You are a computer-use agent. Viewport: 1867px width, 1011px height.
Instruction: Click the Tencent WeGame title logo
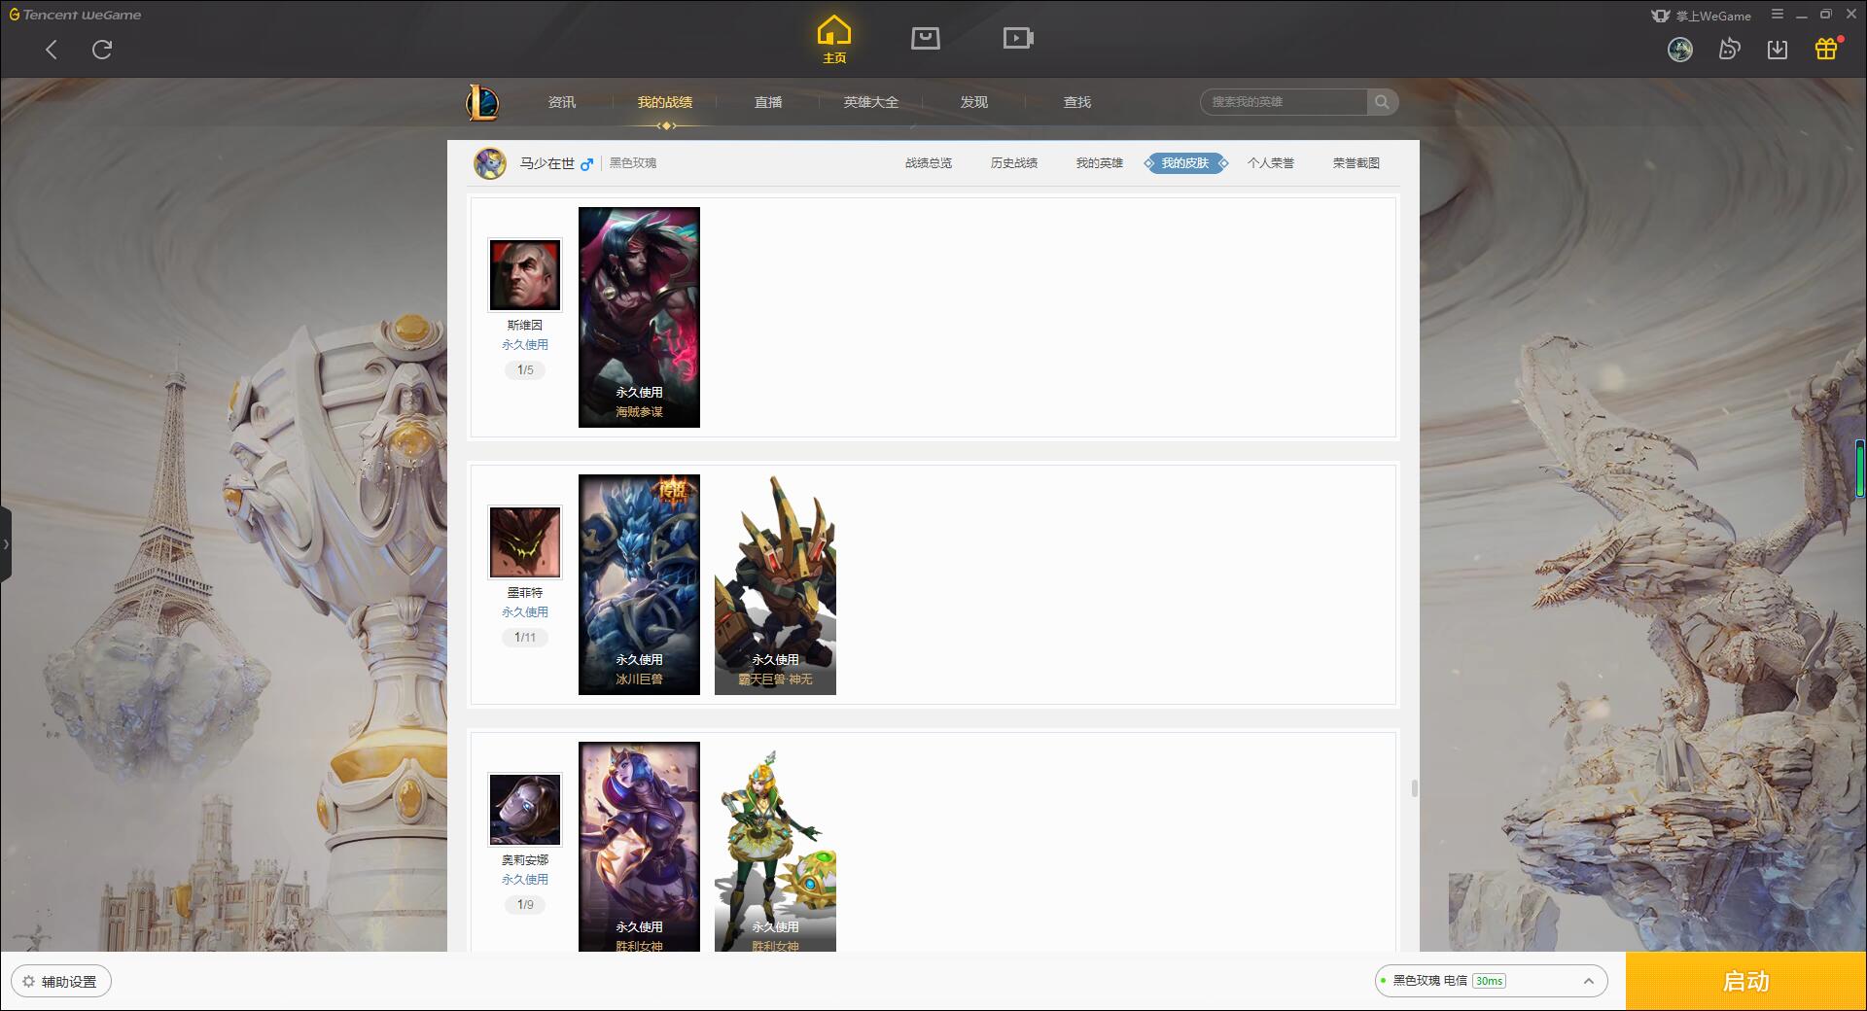[75, 15]
